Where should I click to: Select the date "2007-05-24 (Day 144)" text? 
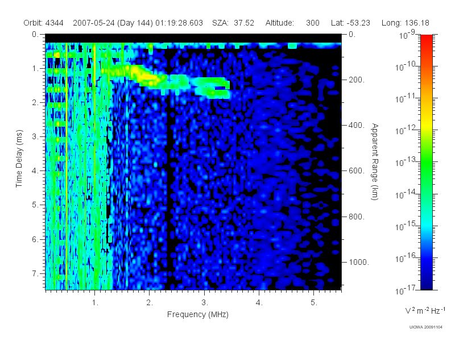coord(113,23)
